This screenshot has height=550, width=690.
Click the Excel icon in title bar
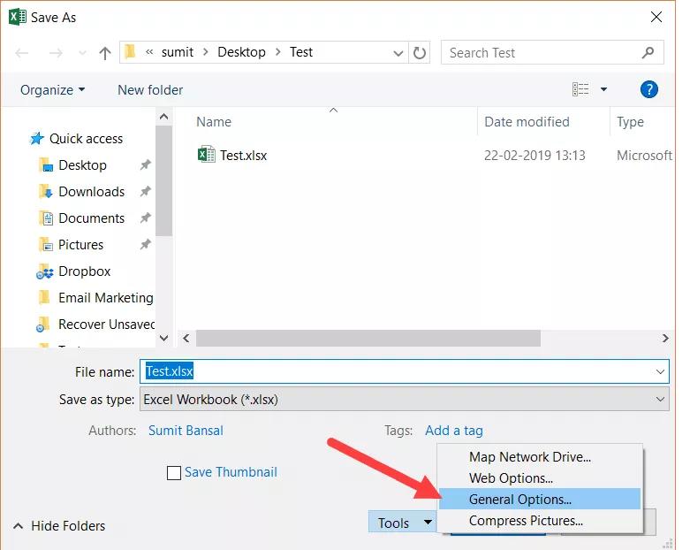pyautogui.click(x=18, y=17)
